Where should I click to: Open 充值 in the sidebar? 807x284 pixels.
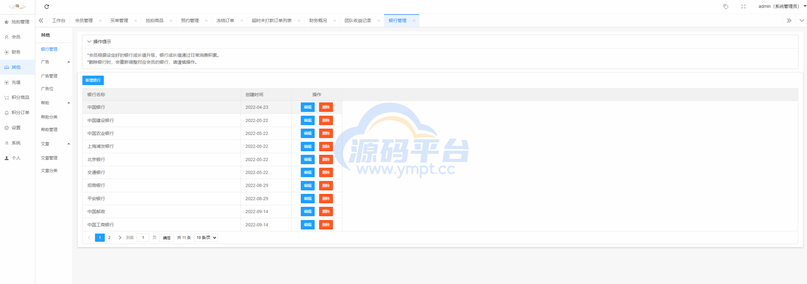click(x=17, y=82)
